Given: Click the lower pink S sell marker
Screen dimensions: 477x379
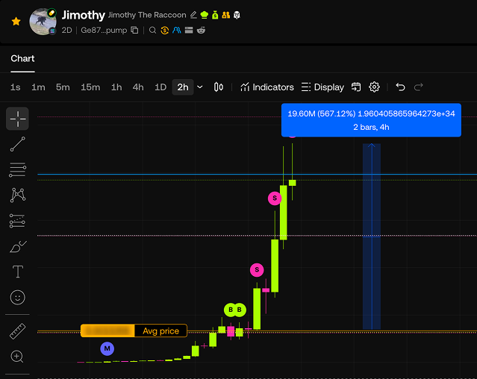Looking at the screenshot, I should pyautogui.click(x=257, y=270).
